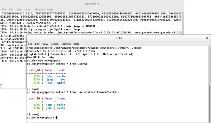211x123 pixels.
Task: Open Edit menu in cassandra -f window
Action: (10, 10)
